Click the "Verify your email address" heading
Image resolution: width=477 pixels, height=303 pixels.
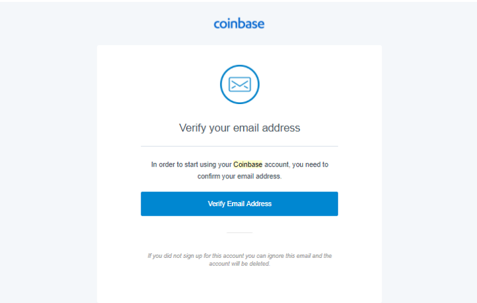(x=239, y=128)
